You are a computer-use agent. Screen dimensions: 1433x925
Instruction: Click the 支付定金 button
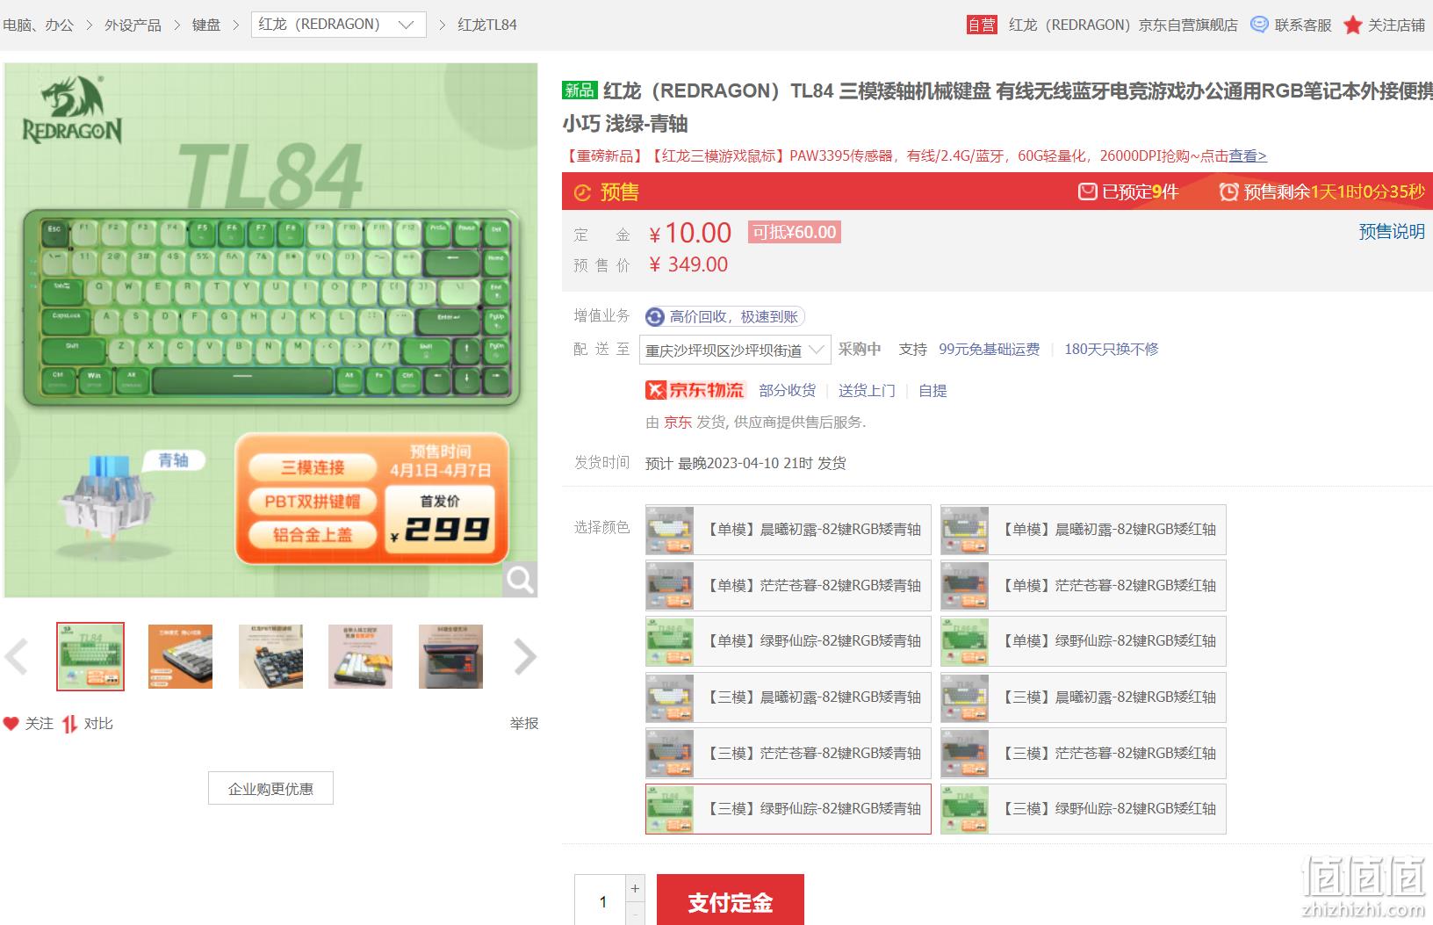(731, 900)
